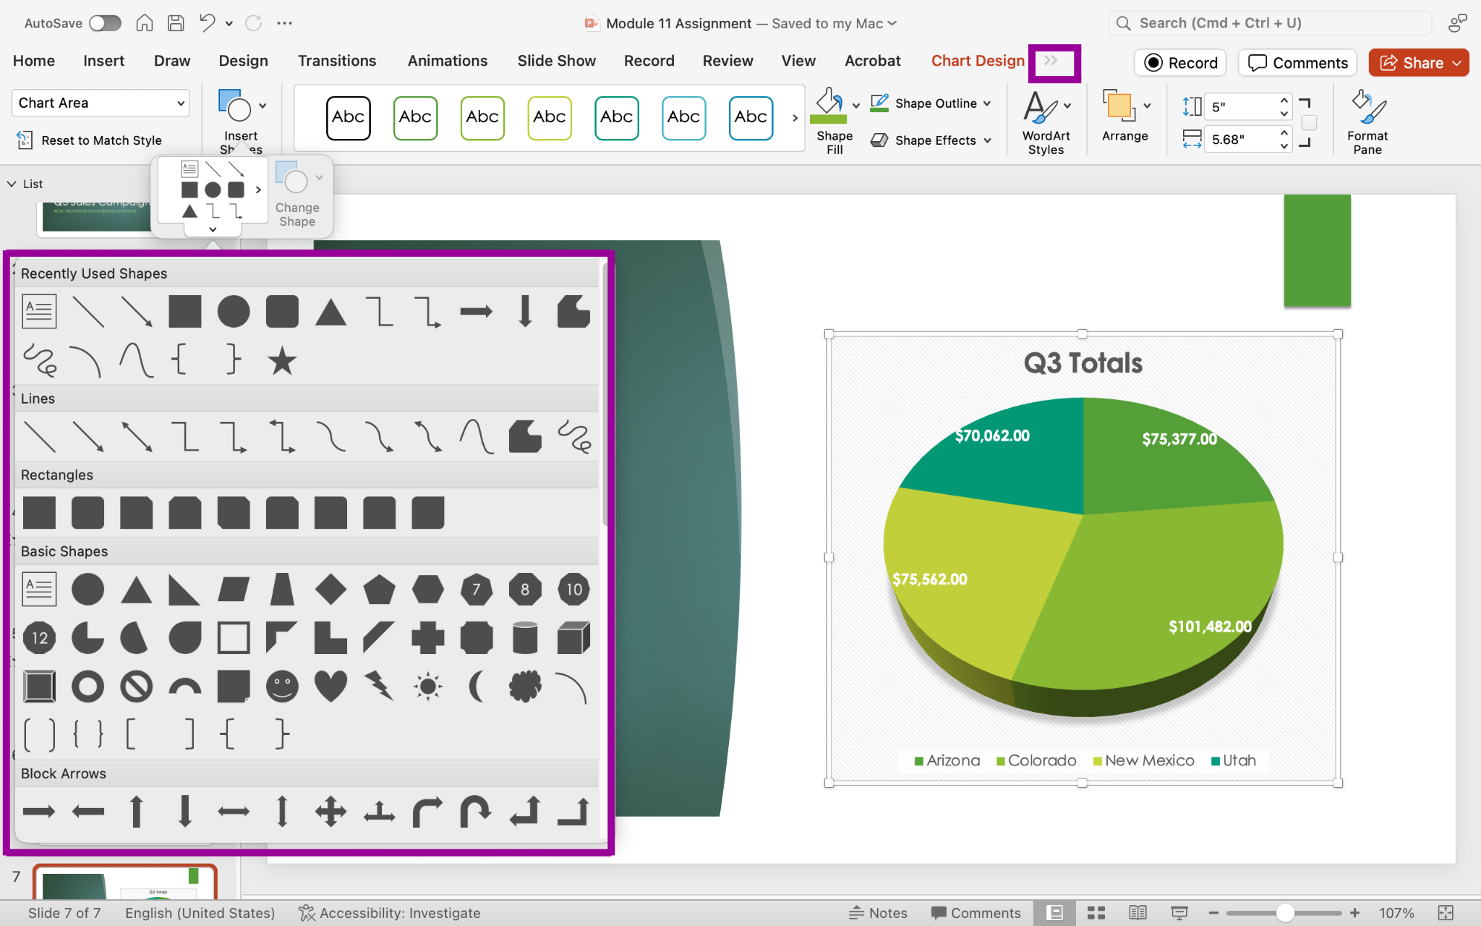Select the Right Triangle shape

click(184, 590)
